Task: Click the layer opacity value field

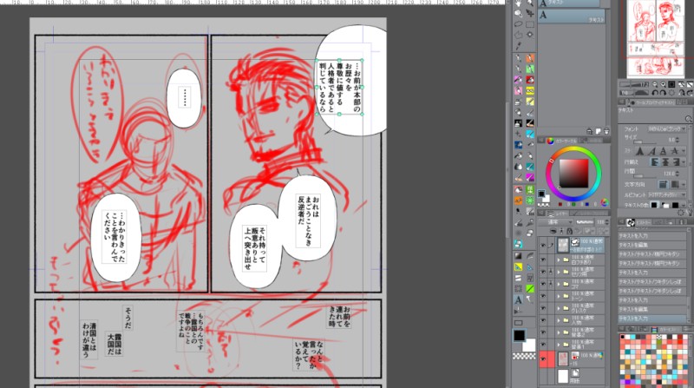Action: 600,222
